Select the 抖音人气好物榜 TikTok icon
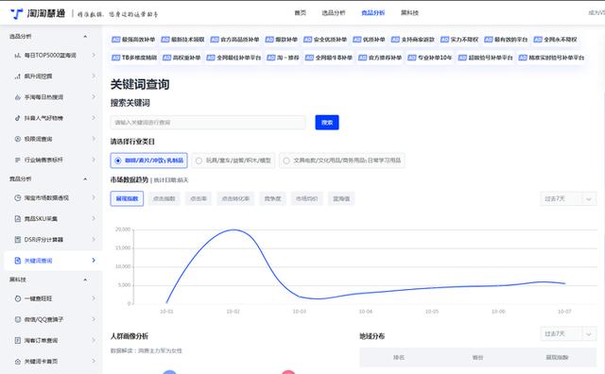 point(17,118)
